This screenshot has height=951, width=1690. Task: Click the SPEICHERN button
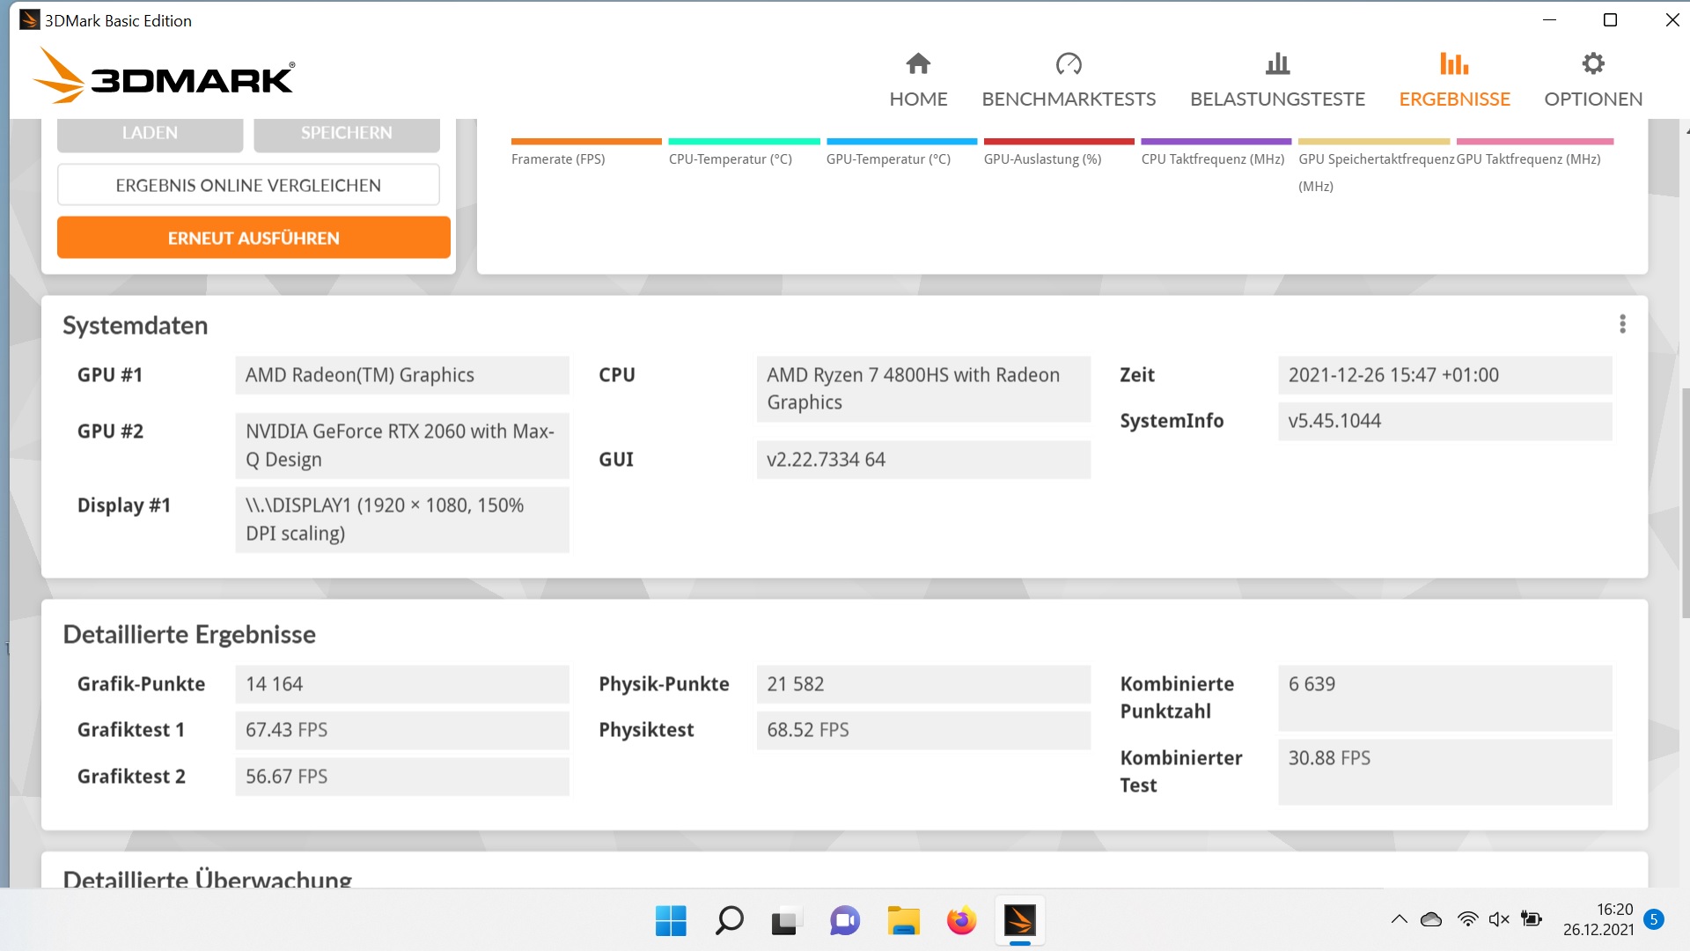click(x=347, y=134)
